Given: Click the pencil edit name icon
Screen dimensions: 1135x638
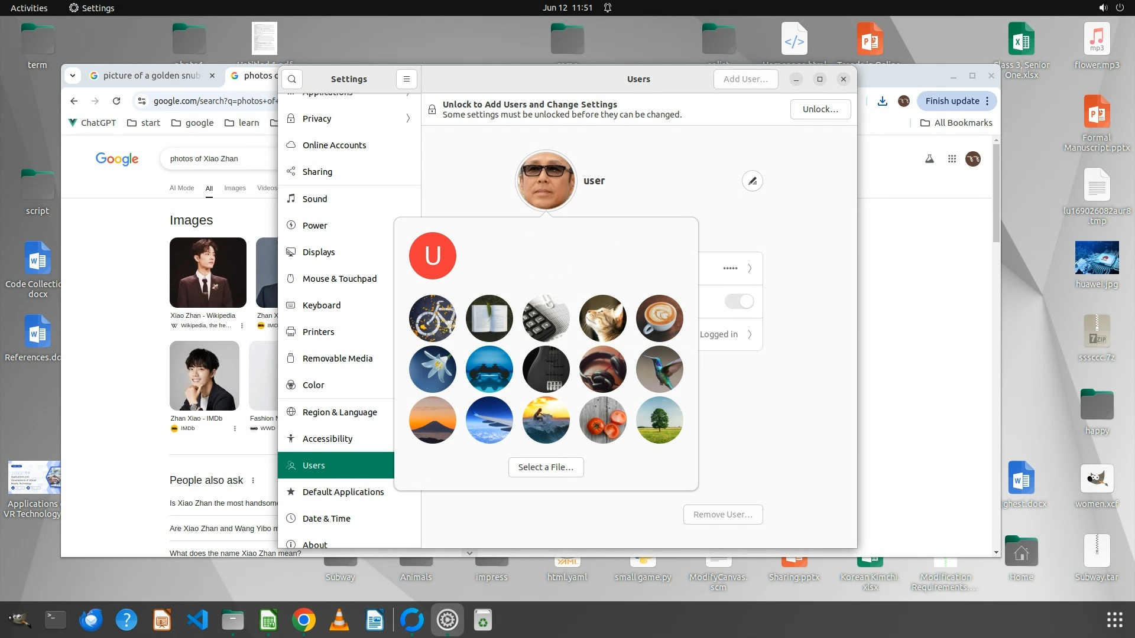Looking at the screenshot, I should click(x=752, y=181).
